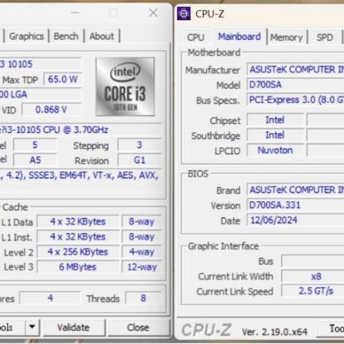
Task: Click the Chipset value Intel
Action: (x=275, y=120)
